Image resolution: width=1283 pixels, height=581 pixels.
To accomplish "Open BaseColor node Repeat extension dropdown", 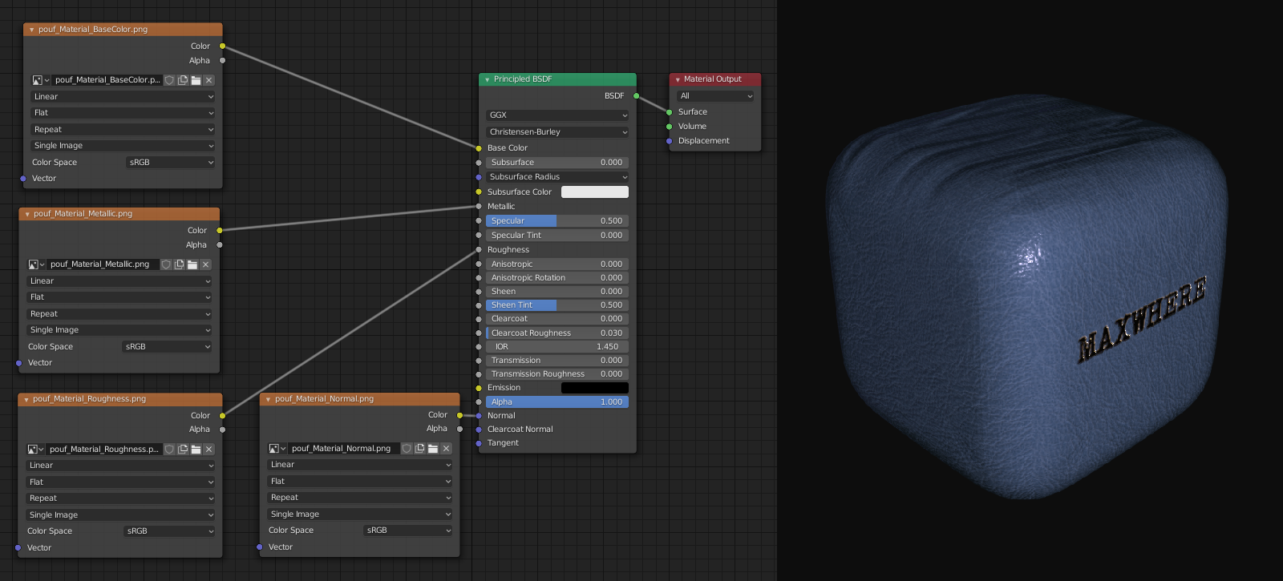I will click(x=123, y=130).
